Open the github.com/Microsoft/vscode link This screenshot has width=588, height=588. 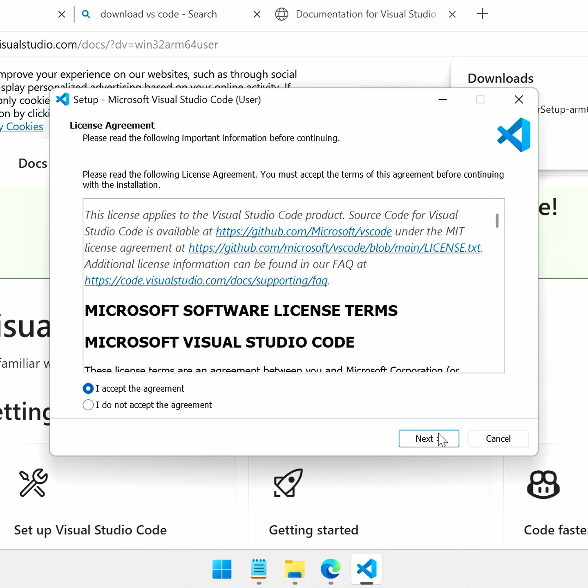click(x=304, y=232)
